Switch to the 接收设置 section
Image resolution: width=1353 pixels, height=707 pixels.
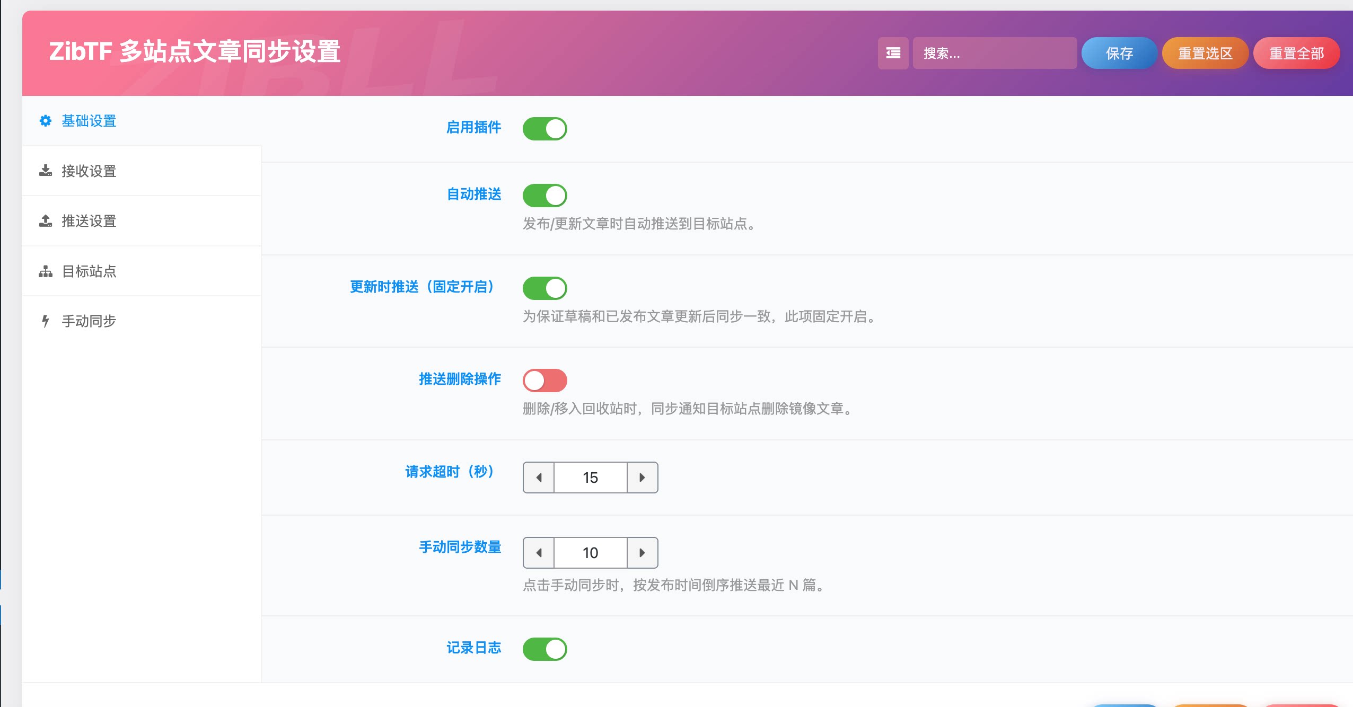(x=87, y=171)
